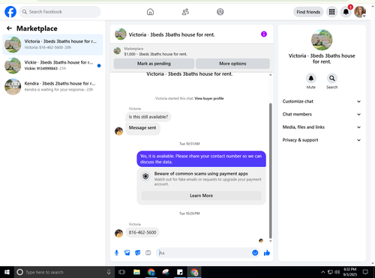Click Learn More on scam warning
This screenshot has height=278, width=375.
(x=201, y=196)
